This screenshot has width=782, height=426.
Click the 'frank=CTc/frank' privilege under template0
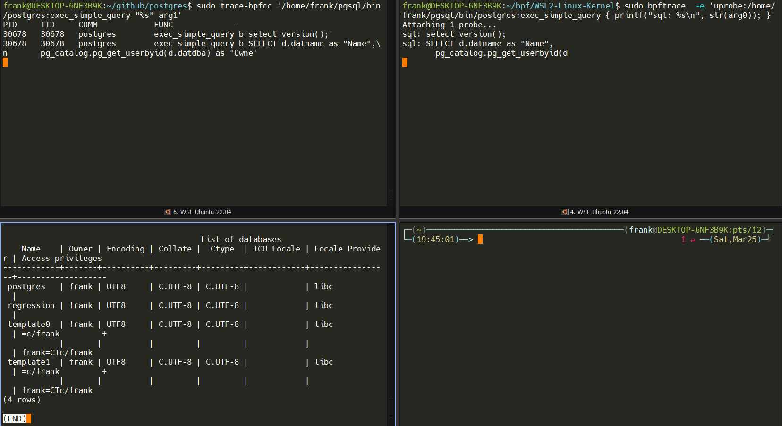tap(57, 352)
